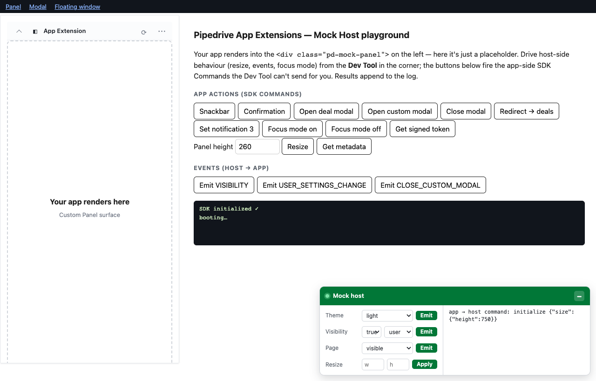Switch to the Modal view link
This screenshot has width=596, height=381.
pyautogui.click(x=38, y=7)
